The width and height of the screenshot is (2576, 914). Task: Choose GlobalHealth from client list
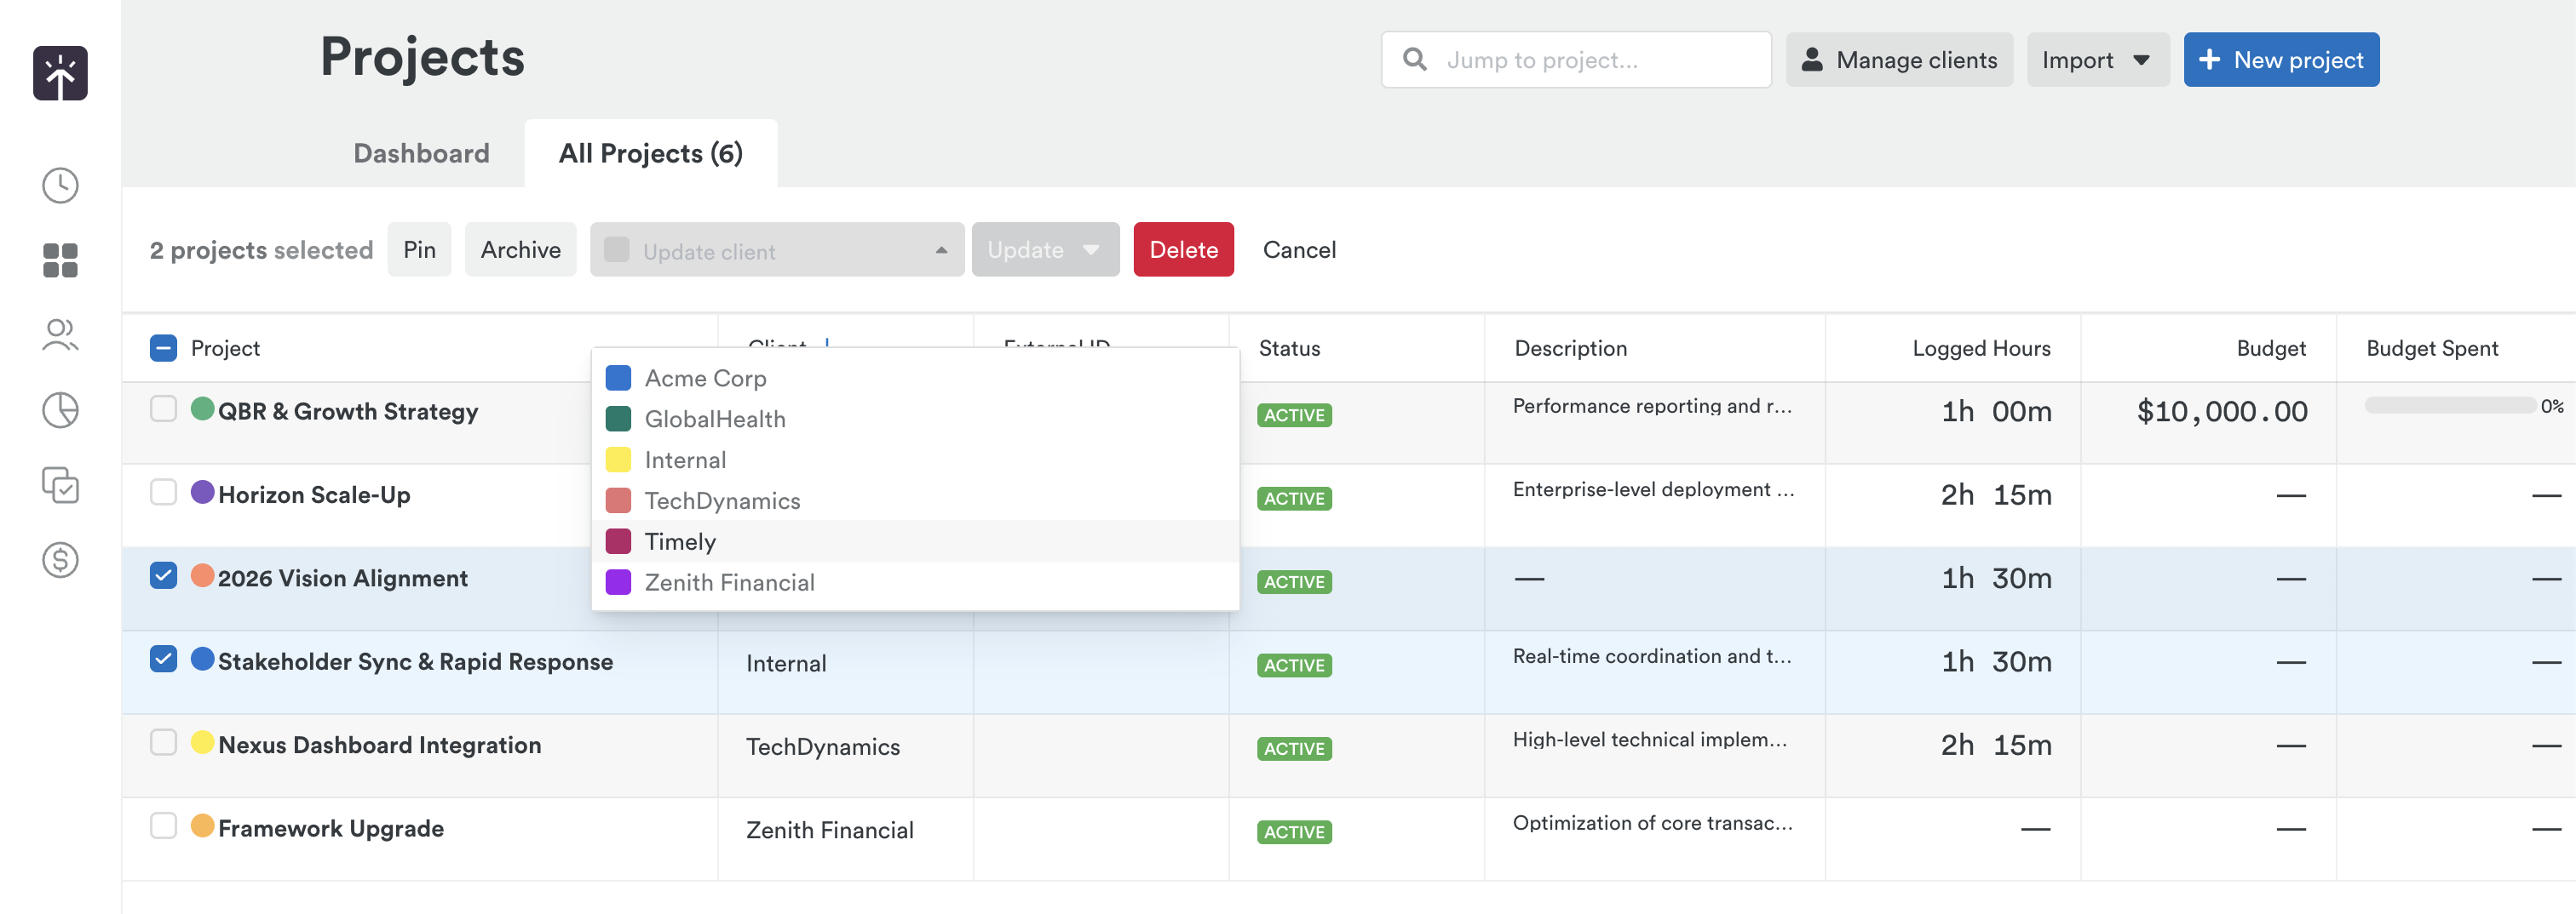click(915, 420)
